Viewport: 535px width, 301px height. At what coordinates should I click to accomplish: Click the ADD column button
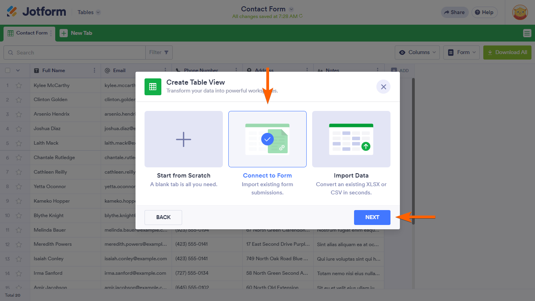point(399,71)
